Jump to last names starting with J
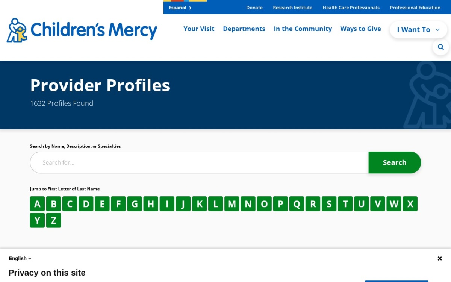 click(183, 204)
